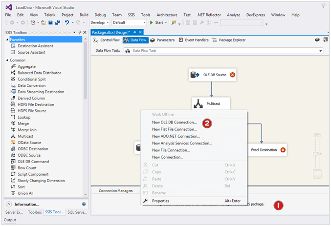Image resolution: width=331 pixels, height=226 pixels.
Task: Click the Undo toolbar icon
Action: coord(67,22)
